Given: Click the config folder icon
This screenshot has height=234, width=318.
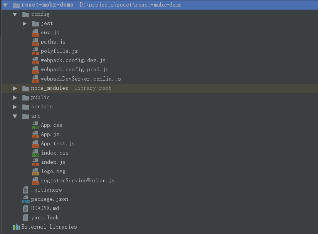Looking at the screenshot, I should tap(26, 14).
